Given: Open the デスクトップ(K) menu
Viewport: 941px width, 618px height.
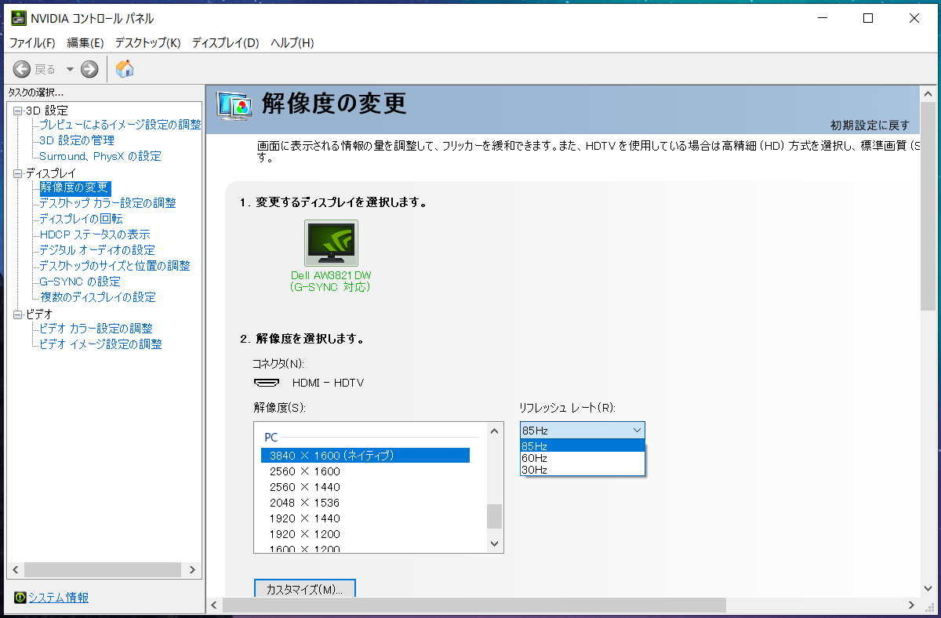Looking at the screenshot, I should click(147, 42).
